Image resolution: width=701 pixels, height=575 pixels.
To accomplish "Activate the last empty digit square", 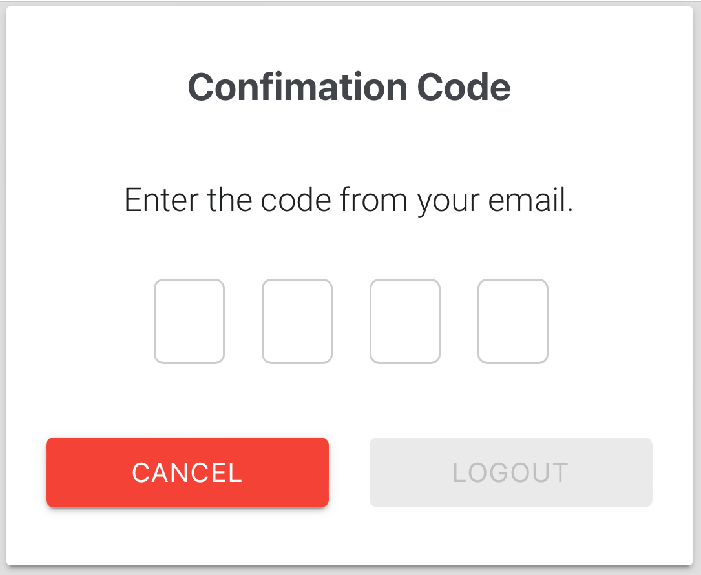I will tap(513, 321).
